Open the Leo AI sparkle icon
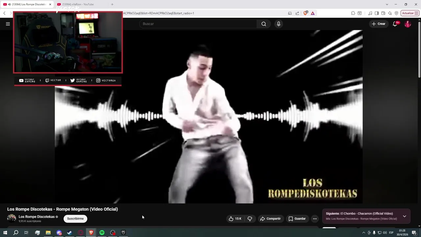The image size is (421, 237). [390, 13]
